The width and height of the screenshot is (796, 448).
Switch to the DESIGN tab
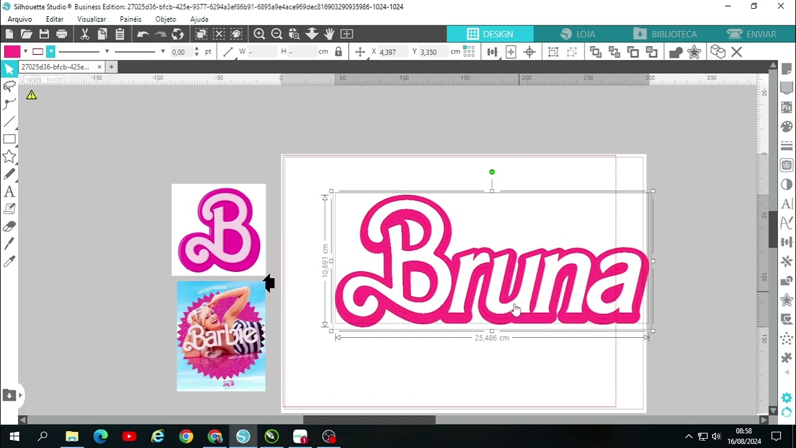(490, 34)
